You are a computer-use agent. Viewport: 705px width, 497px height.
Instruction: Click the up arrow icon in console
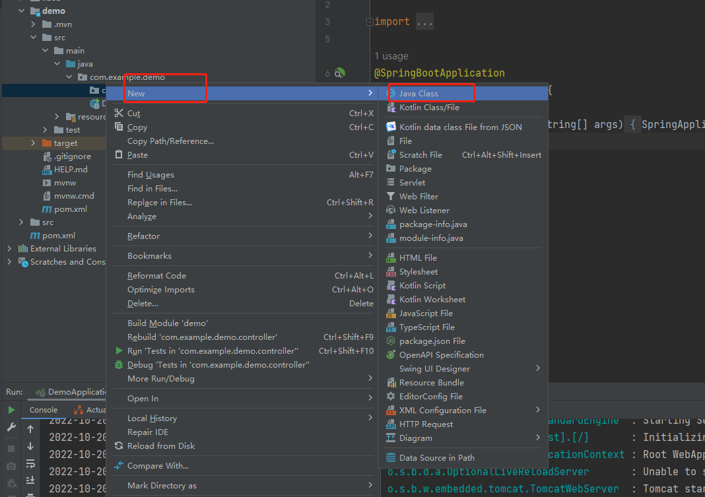click(30, 429)
